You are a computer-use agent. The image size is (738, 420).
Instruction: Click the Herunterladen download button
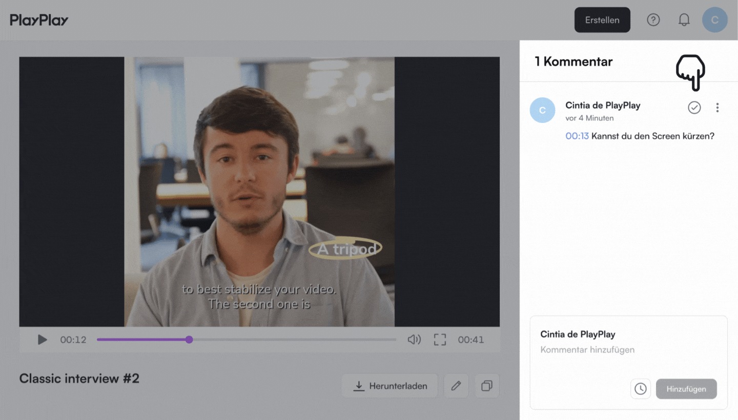point(389,386)
